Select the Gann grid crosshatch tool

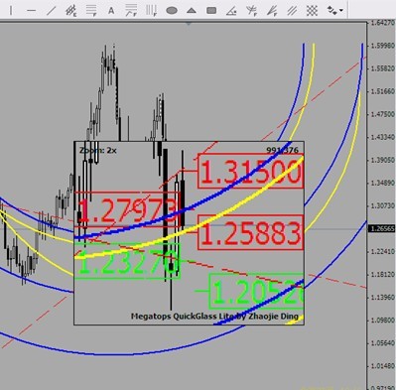pos(312,11)
